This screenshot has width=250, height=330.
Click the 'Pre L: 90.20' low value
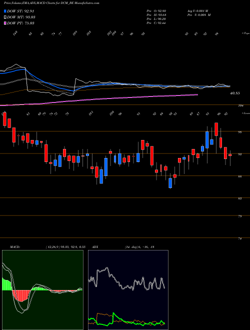(x=157, y=19)
